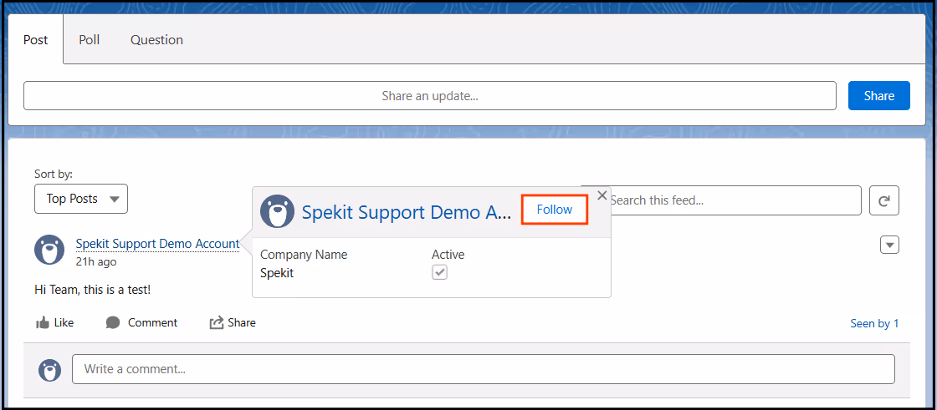Switch to the Question tab
The width and height of the screenshot is (937, 410).
156,40
